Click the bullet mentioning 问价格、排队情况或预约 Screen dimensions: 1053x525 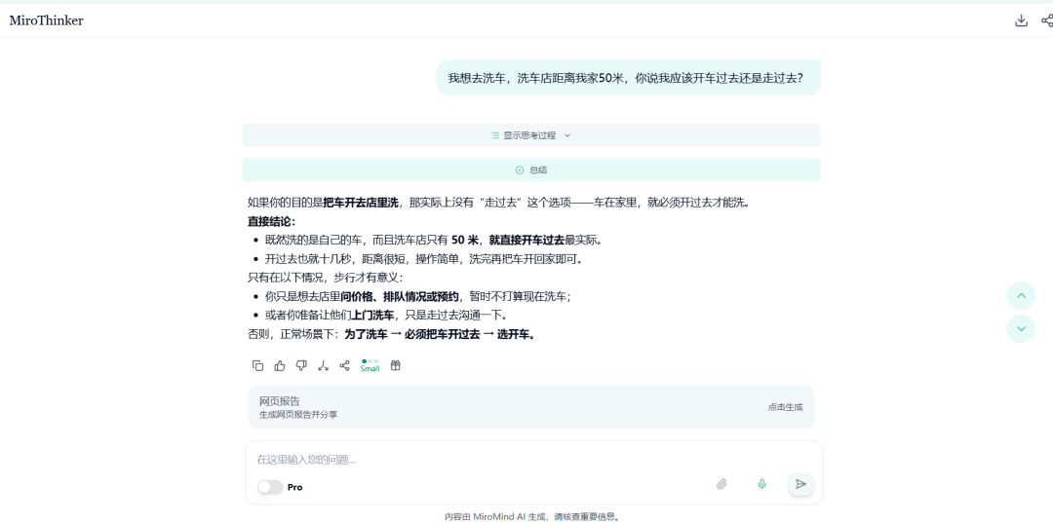417,296
